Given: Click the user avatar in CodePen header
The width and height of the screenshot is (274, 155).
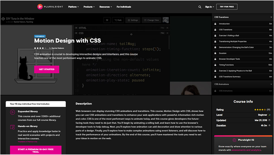Looking at the screenshot, I should click(166, 20).
